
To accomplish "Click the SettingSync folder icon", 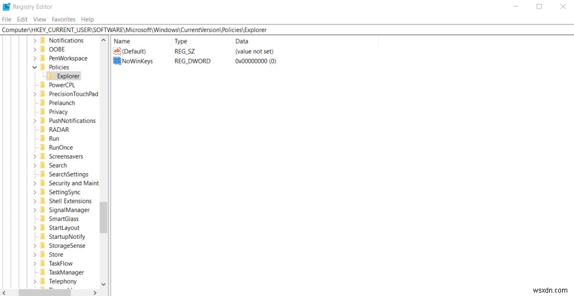I will (43, 192).
